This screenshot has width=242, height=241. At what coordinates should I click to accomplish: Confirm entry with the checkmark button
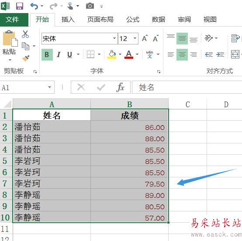(101, 88)
